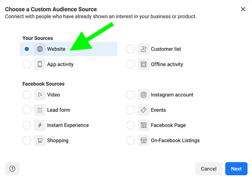
Task: Select the App activity radio option
Action: [x=27, y=64]
